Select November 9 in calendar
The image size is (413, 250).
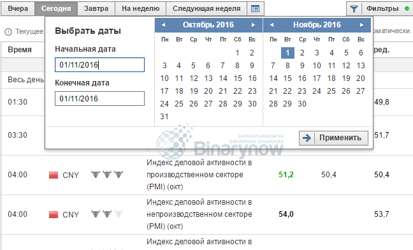click(302, 65)
